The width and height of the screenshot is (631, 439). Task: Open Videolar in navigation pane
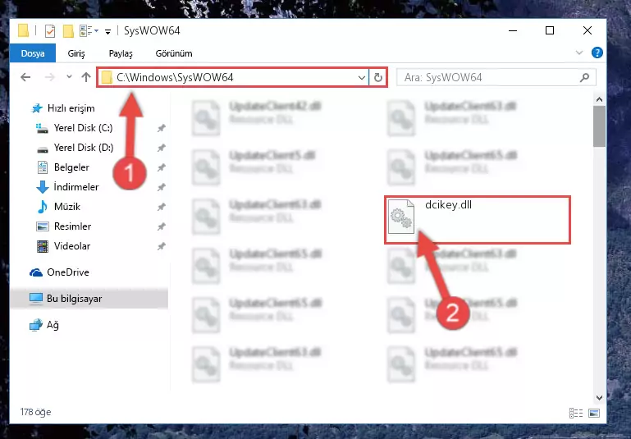[x=63, y=246]
